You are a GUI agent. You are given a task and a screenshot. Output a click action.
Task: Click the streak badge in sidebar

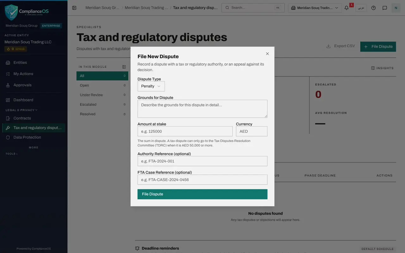point(16,49)
